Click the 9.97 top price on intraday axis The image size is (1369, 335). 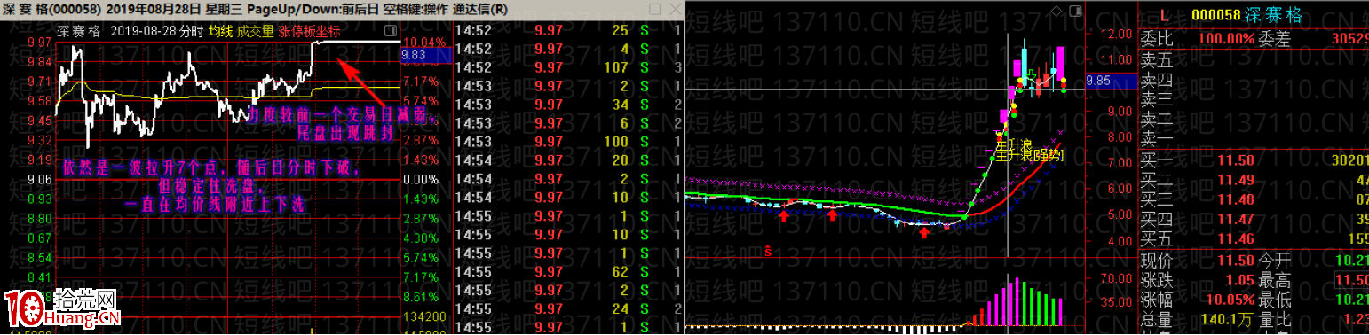click(x=38, y=43)
